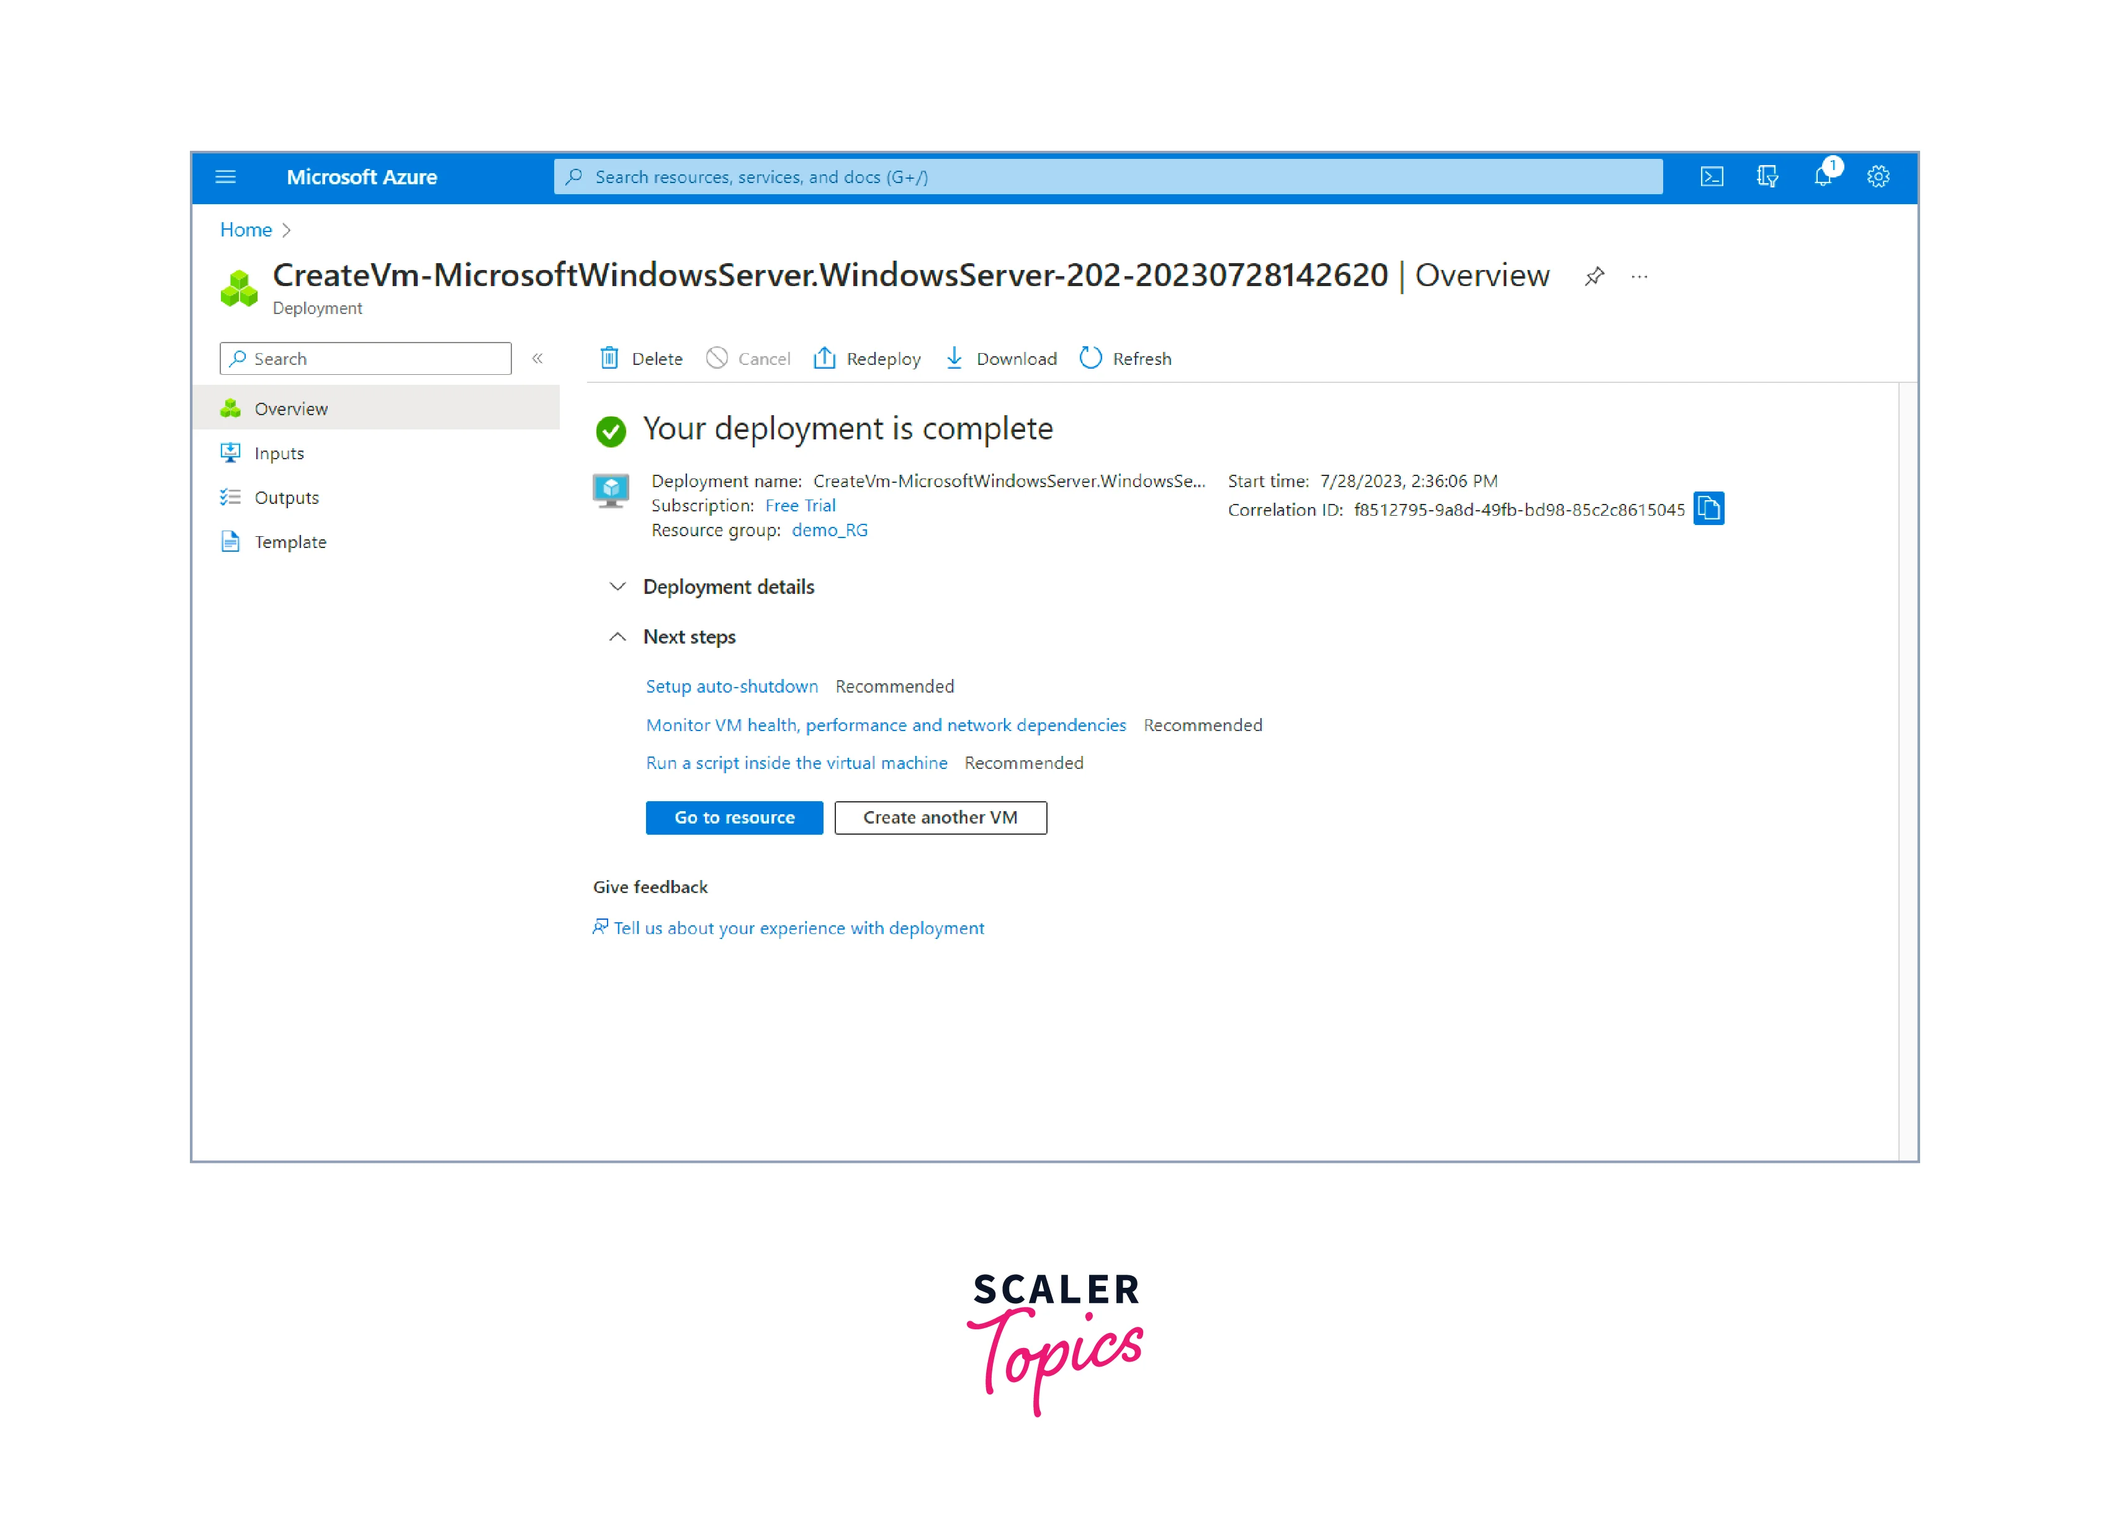The width and height of the screenshot is (2110, 1536).
Task: Open the hamburger portal menu
Action: tap(225, 177)
